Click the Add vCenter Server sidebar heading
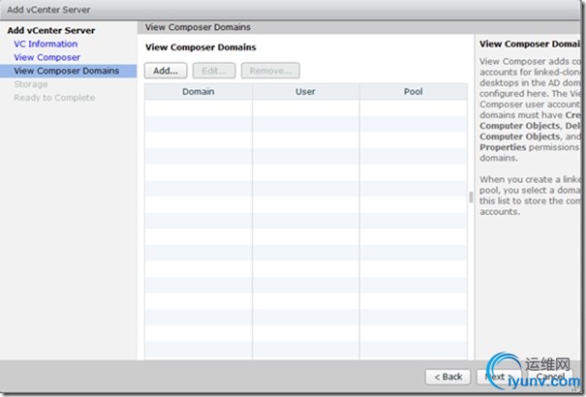Viewport: 586px width, 397px height. click(51, 30)
